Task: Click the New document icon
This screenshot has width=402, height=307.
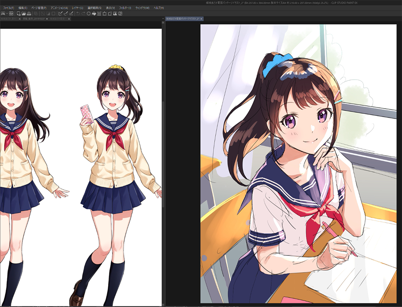Action: pyautogui.click(x=19, y=13)
